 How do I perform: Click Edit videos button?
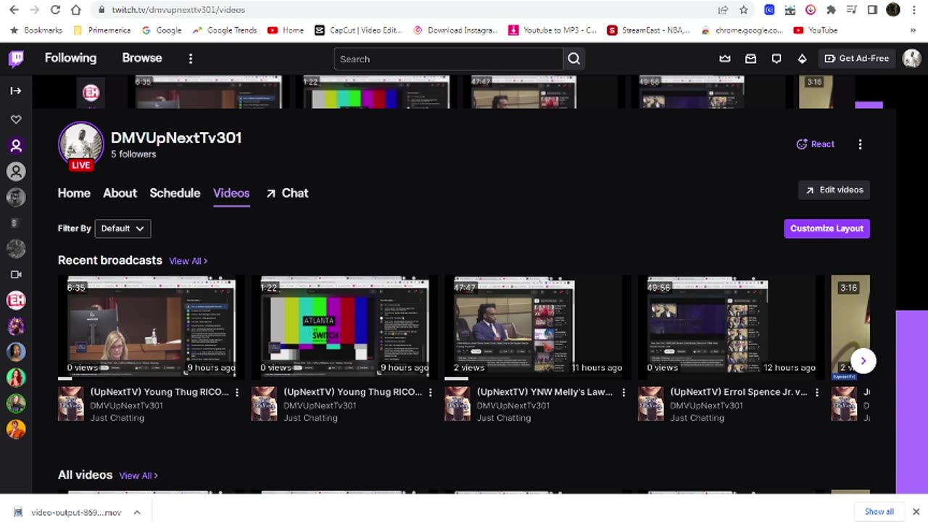(x=834, y=190)
